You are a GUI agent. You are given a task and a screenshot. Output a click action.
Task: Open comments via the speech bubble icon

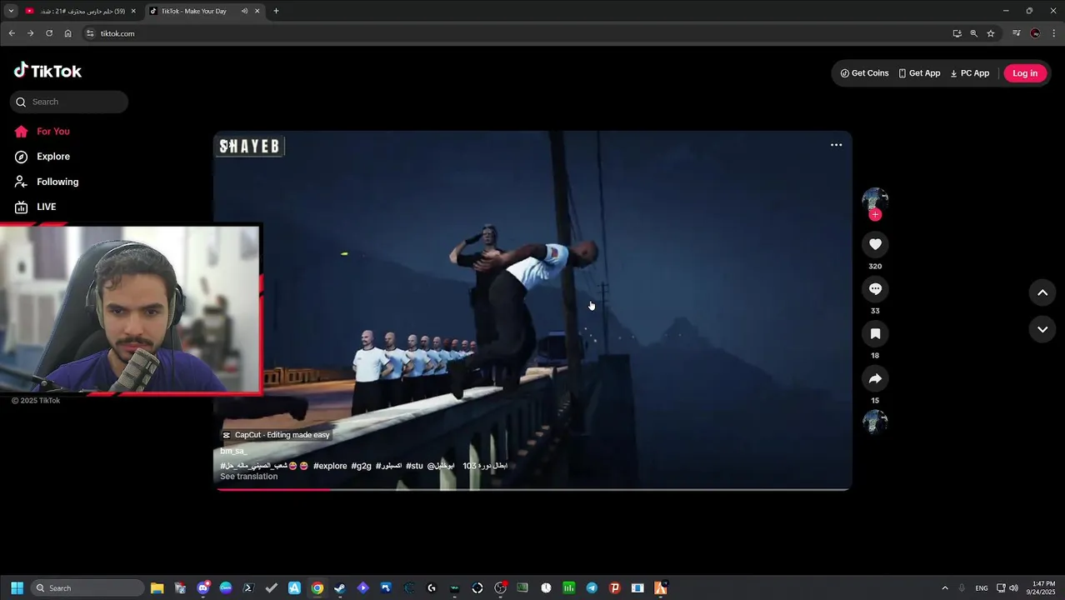[875, 289]
